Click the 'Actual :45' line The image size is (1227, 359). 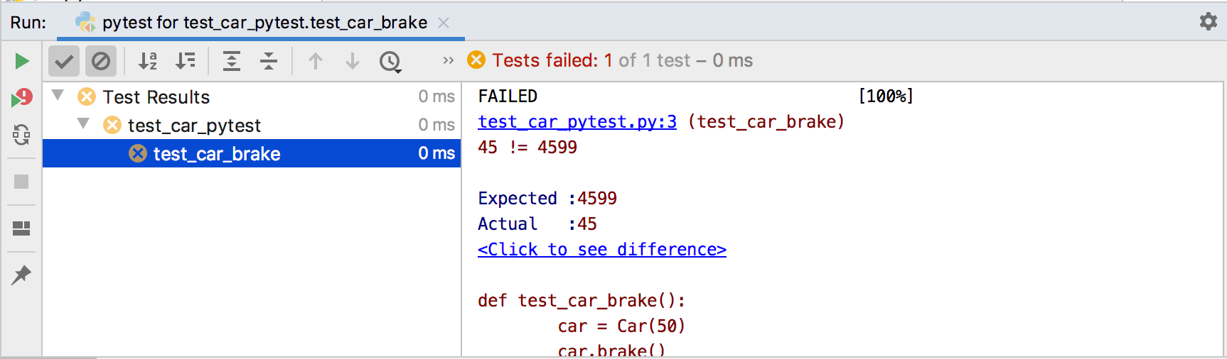(537, 223)
